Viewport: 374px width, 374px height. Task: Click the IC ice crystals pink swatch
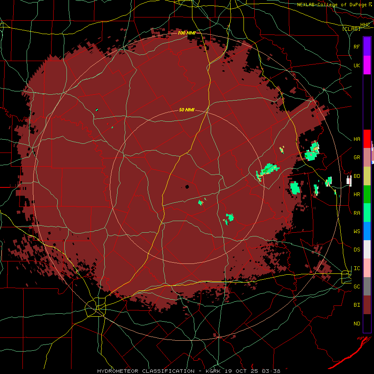[367, 268]
